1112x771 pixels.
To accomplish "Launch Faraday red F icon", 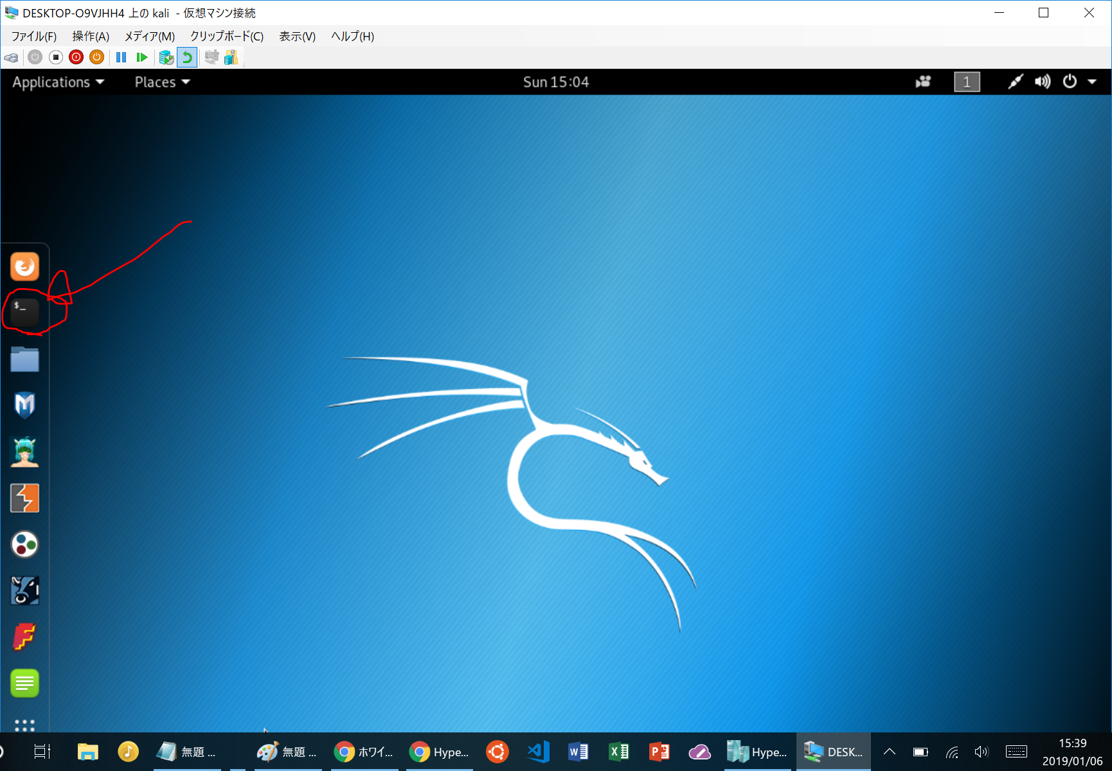I will 24,637.
